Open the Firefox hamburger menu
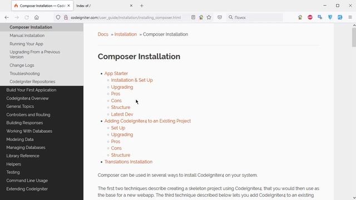This screenshot has width=356, height=200. coord(350,17)
